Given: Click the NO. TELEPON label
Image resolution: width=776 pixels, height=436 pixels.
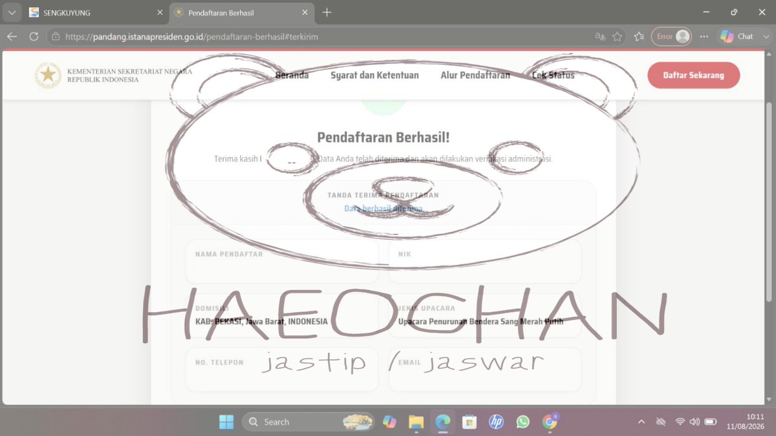Looking at the screenshot, I should [x=219, y=363].
